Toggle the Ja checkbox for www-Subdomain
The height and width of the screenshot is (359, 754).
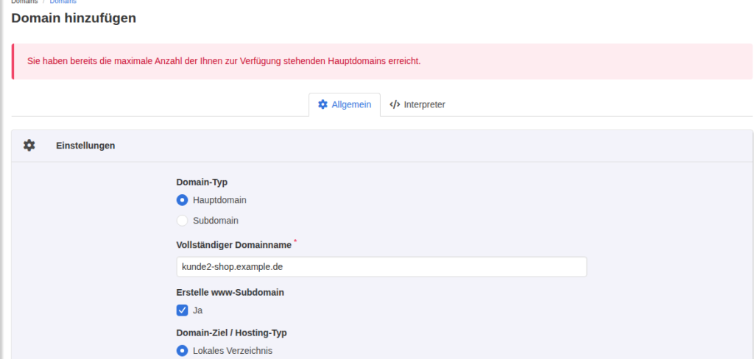click(x=183, y=310)
